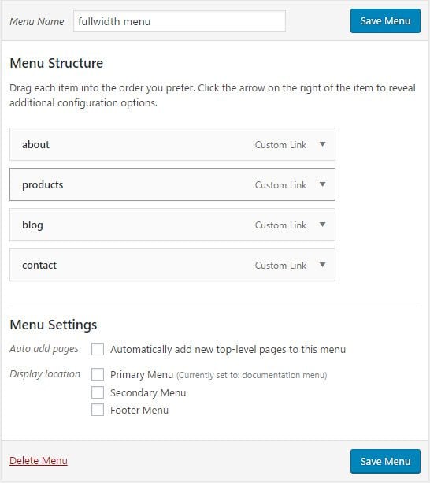Click Custom Link label on about item
Image resolution: width=430 pixels, height=483 pixels.
(280, 145)
